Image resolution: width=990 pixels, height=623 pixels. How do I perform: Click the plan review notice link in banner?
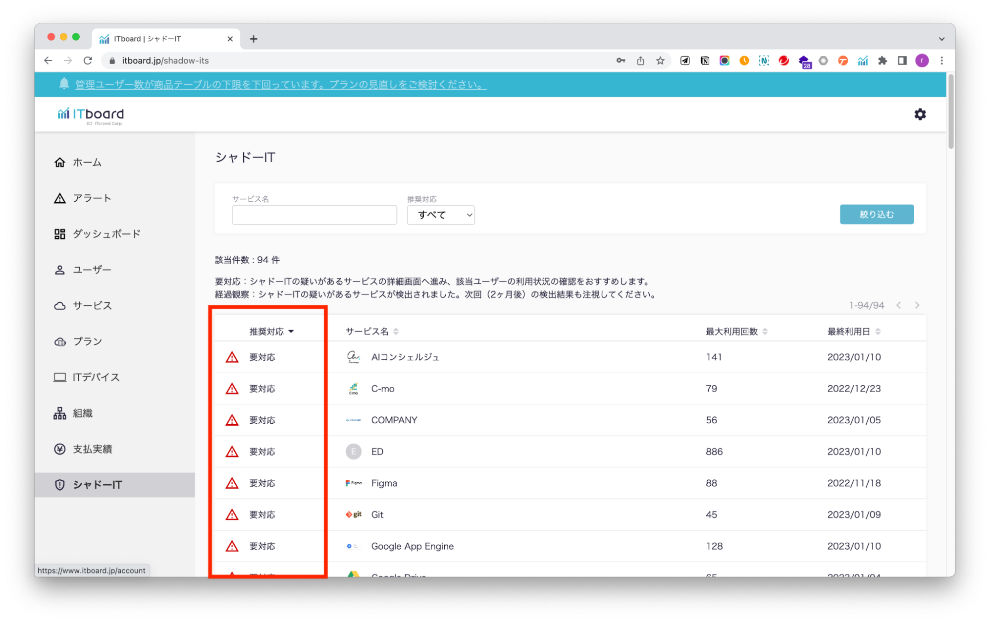coord(280,85)
